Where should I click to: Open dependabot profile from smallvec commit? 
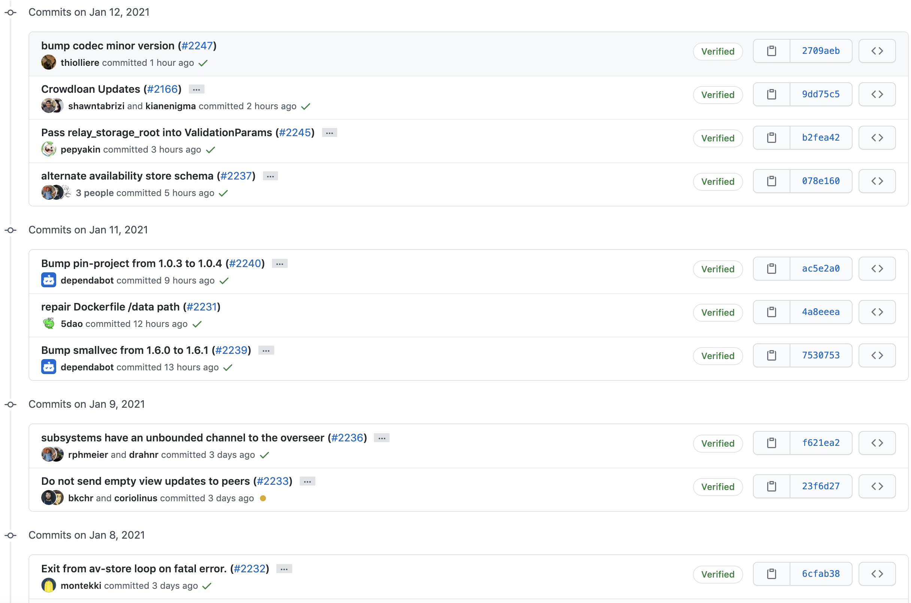[87, 367]
